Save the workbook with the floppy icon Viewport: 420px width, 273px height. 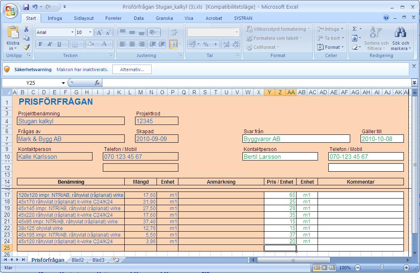pyautogui.click(x=26, y=7)
